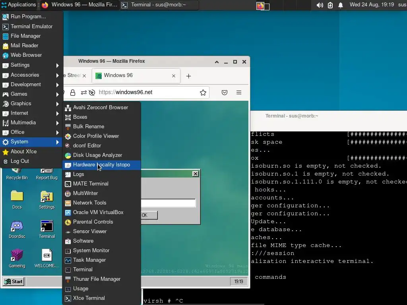This screenshot has width=407, height=305.
Task: Click the Save to Pocket icon
Action: pos(225,93)
